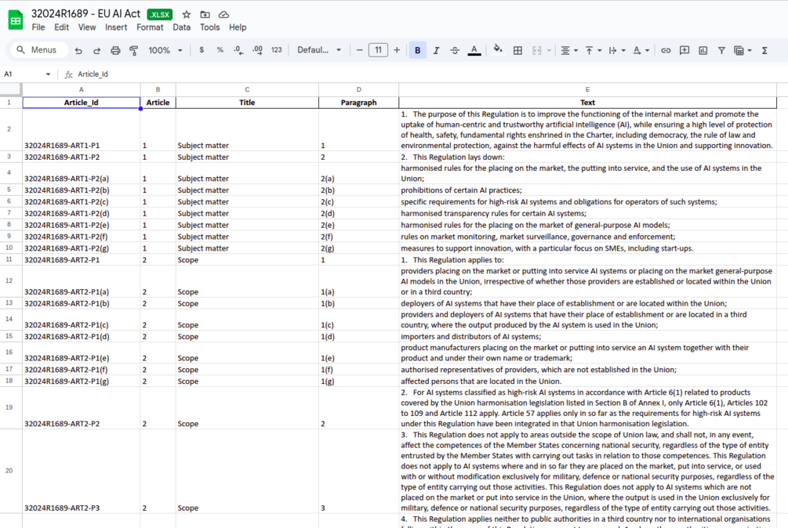
Task: Open text rotation dropdown
Action: point(641,50)
